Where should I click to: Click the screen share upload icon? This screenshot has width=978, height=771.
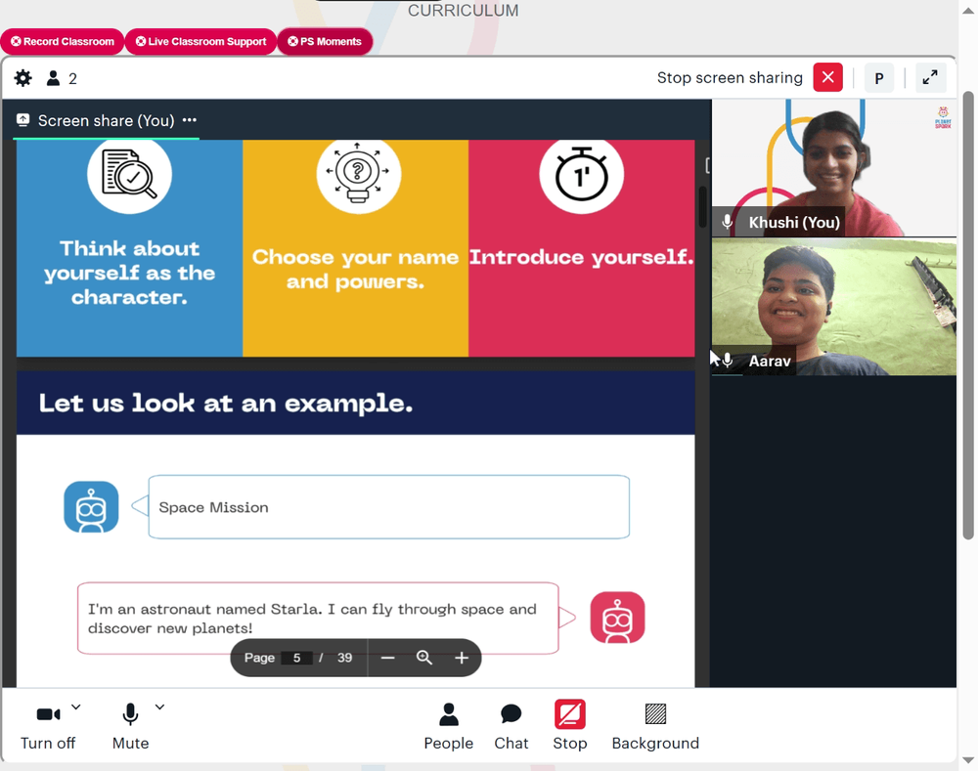(23, 119)
